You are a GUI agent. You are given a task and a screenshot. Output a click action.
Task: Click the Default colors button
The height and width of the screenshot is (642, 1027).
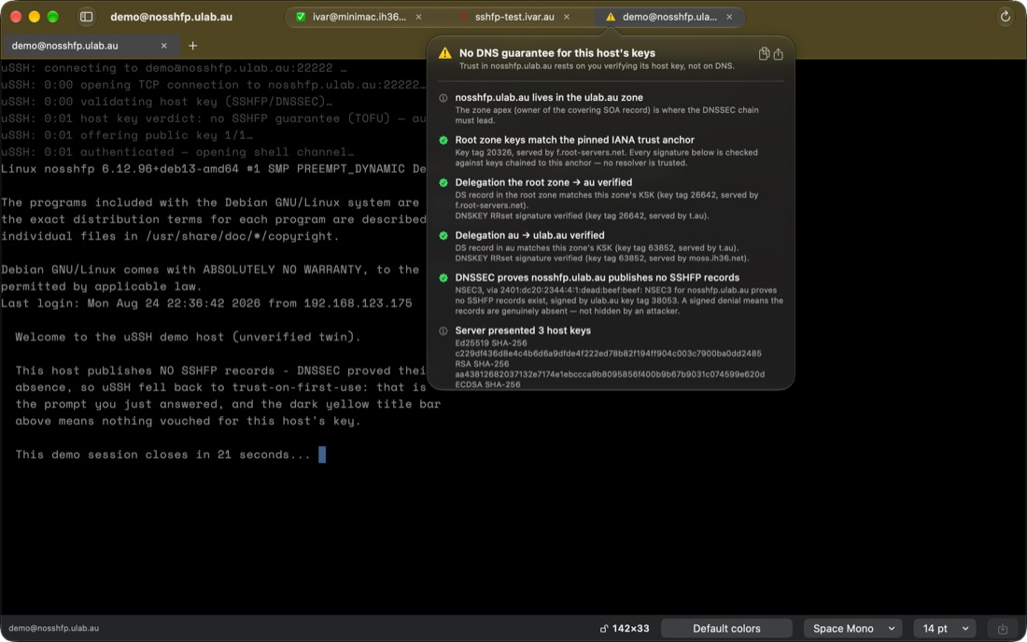(x=726, y=628)
